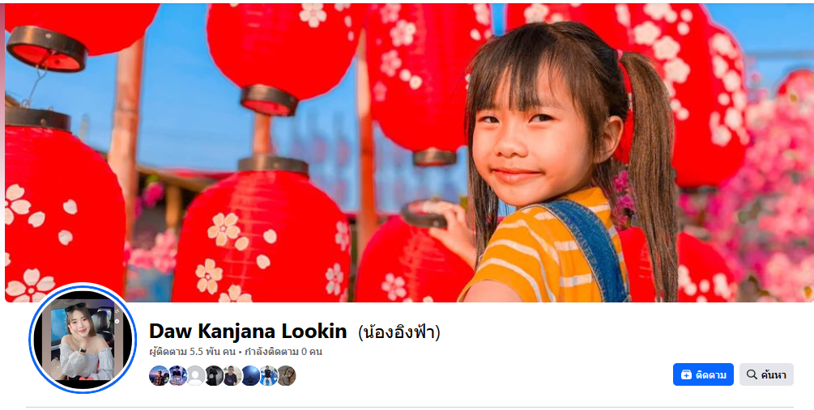The height and width of the screenshot is (410, 814).
Task: Open the ผู้ติดตาม 5.5 พัน คน followers list
Action: 192,352
